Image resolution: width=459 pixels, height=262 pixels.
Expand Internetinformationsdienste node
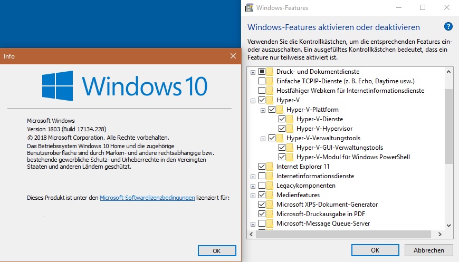pyautogui.click(x=253, y=177)
